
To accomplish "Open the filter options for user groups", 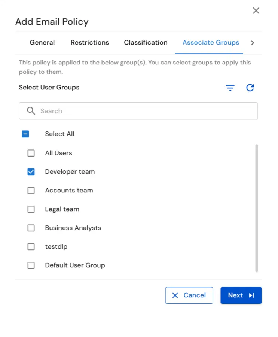I will (x=230, y=88).
